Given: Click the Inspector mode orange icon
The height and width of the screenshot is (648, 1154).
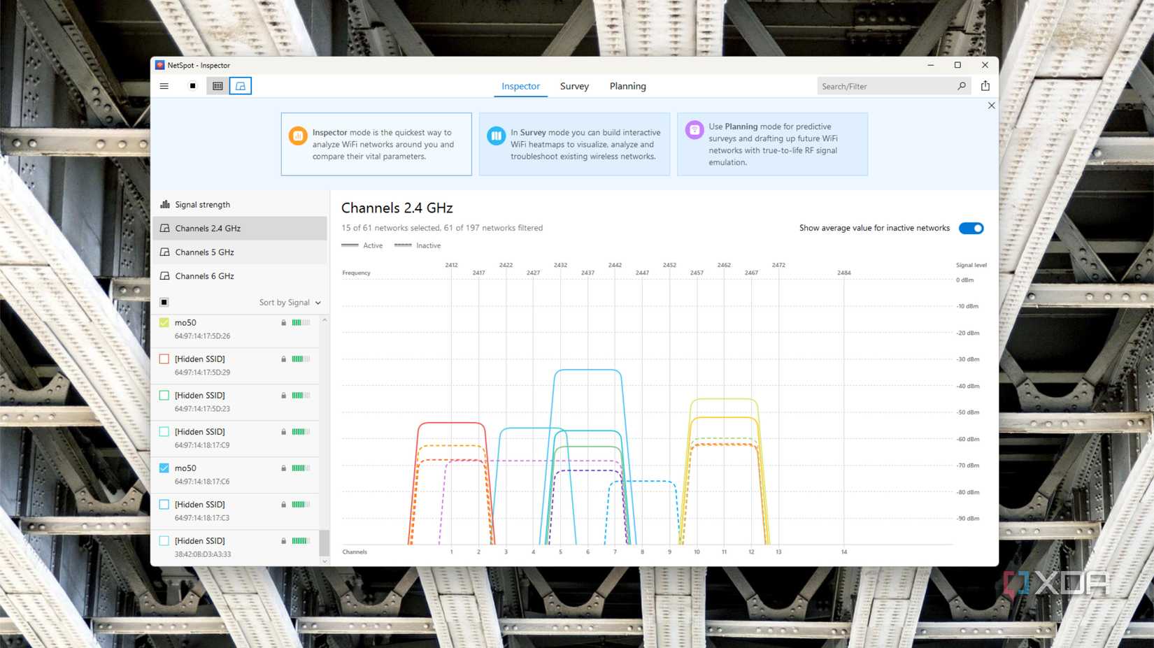Looking at the screenshot, I should pyautogui.click(x=298, y=136).
